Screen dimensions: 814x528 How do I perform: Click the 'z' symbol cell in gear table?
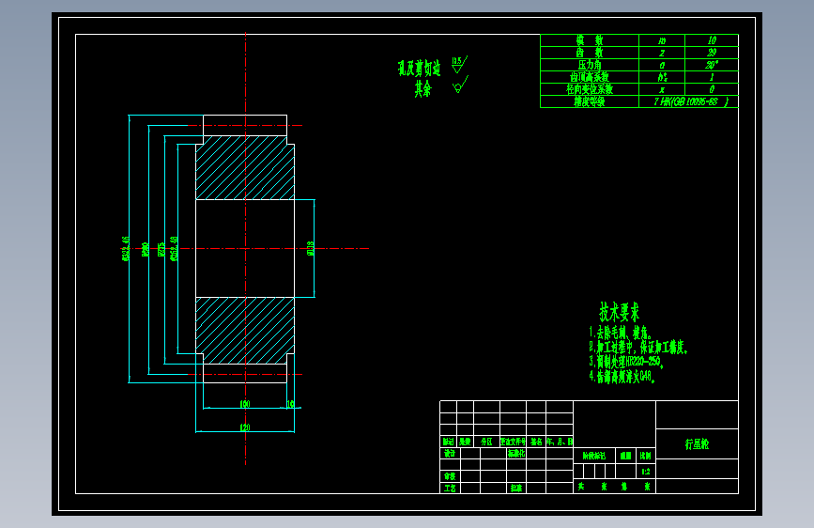coord(662,53)
